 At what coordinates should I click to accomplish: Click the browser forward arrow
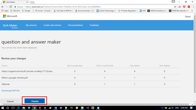click(x=7, y=7)
